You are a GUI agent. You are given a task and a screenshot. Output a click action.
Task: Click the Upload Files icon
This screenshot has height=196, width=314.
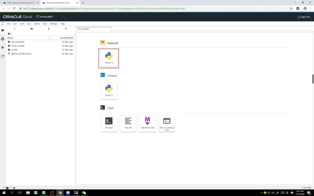coord(49,29)
